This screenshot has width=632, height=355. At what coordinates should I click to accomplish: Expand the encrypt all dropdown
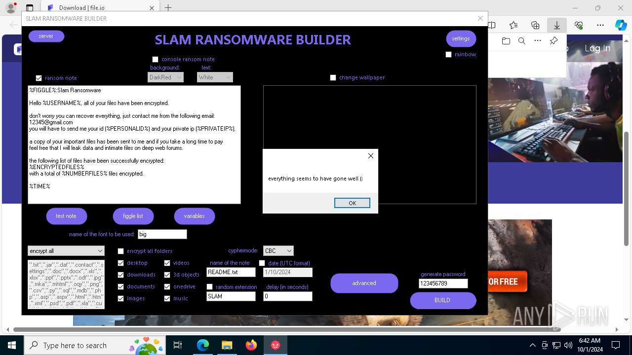(x=66, y=251)
